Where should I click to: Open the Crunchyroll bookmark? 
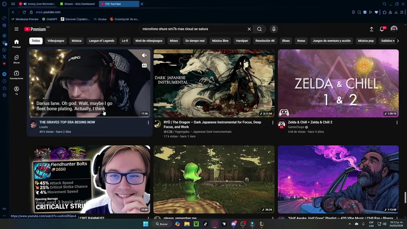(x=124, y=19)
